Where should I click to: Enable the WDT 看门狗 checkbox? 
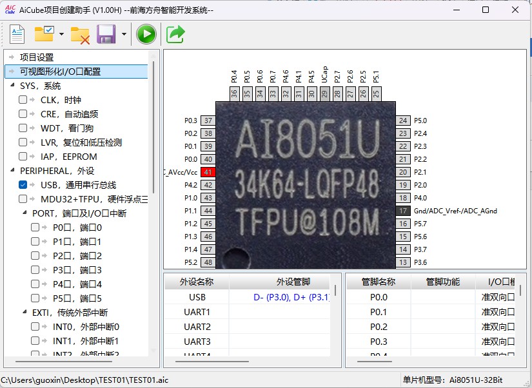pyautogui.click(x=23, y=128)
